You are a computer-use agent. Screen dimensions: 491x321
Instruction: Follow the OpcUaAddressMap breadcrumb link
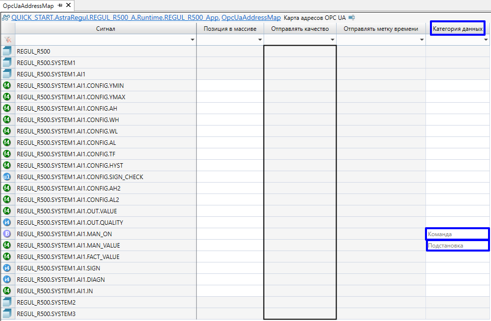point(251,18)
